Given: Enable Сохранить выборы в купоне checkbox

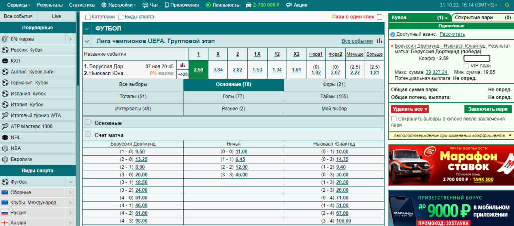Looking at the screenshot, I should coord(394,119).
